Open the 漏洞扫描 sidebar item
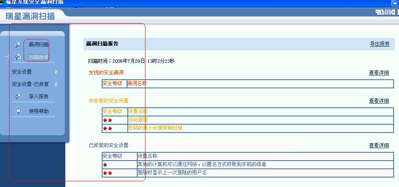399x187 pixels. click(38, 45)
